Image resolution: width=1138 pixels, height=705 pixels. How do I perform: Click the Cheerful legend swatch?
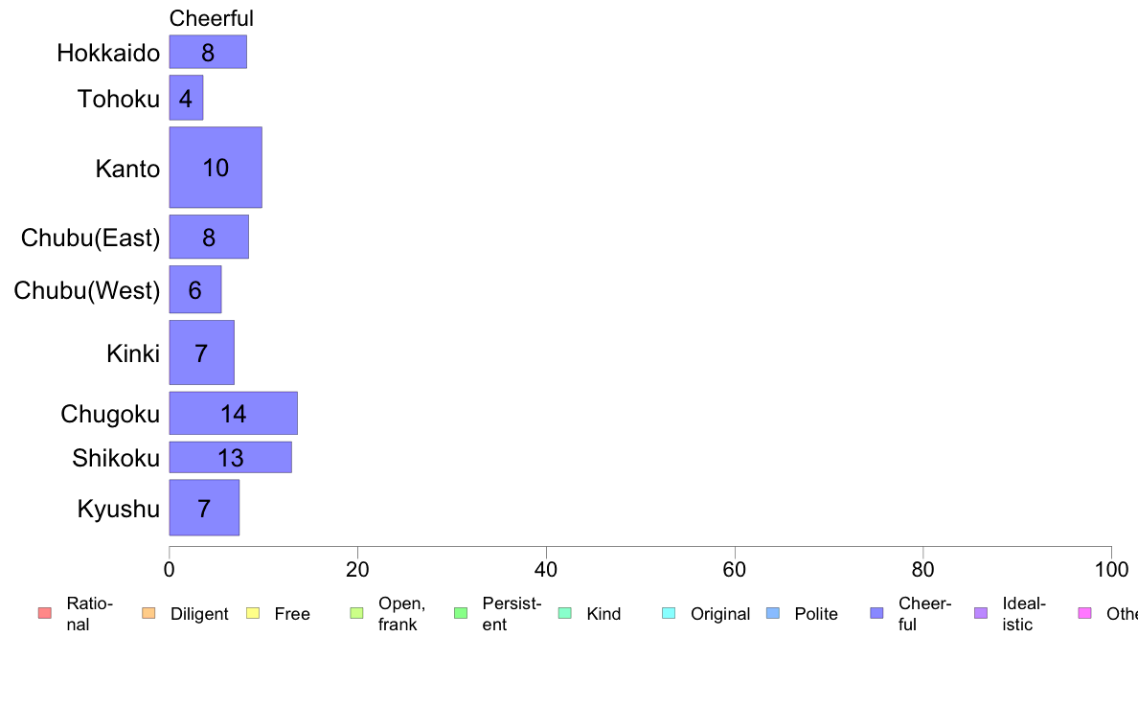pos(876,613)
